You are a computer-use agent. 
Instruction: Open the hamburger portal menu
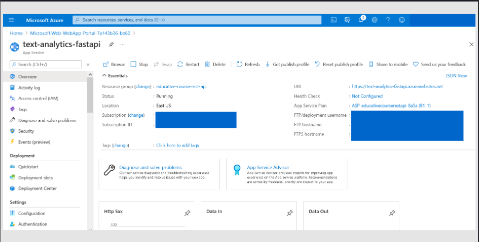coord(11,20)
